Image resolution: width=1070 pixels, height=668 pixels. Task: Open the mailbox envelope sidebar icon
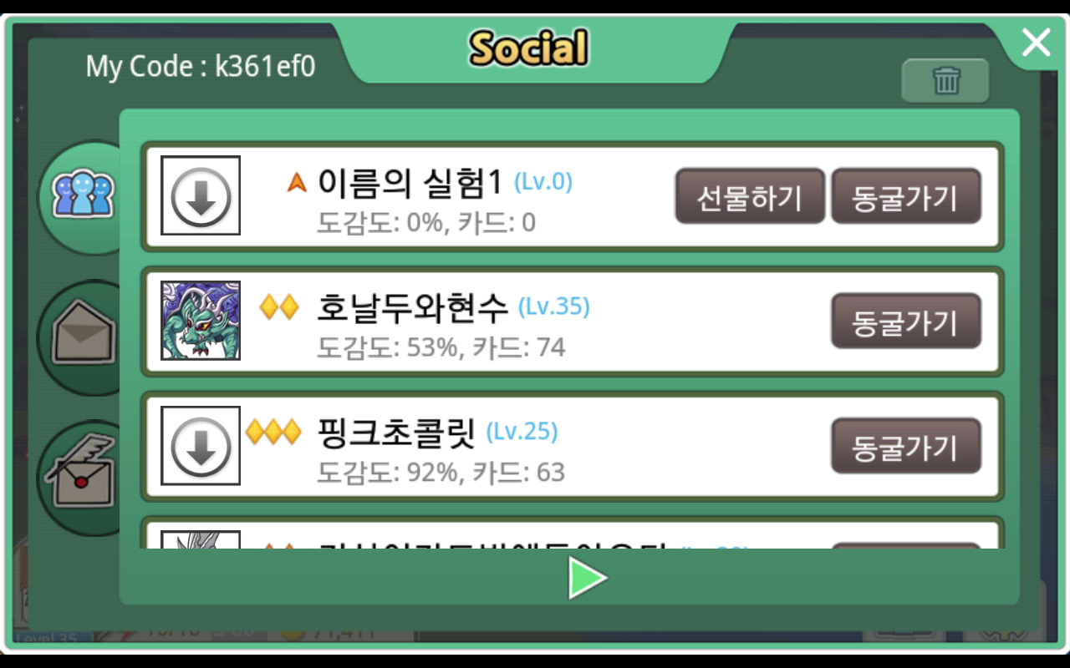pyautogui.click(x=82, y=337)
